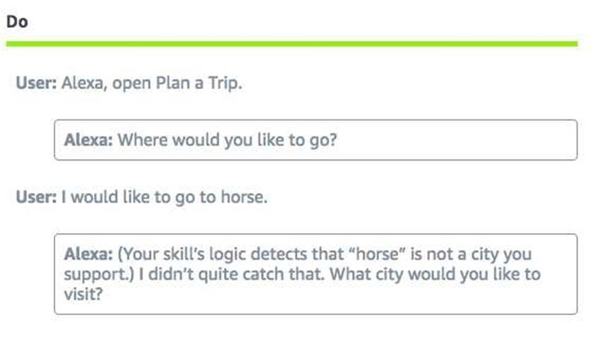Click the word "visit?" in the last line
The width and height of the screenshot is (601, 337).
[83, 295]
